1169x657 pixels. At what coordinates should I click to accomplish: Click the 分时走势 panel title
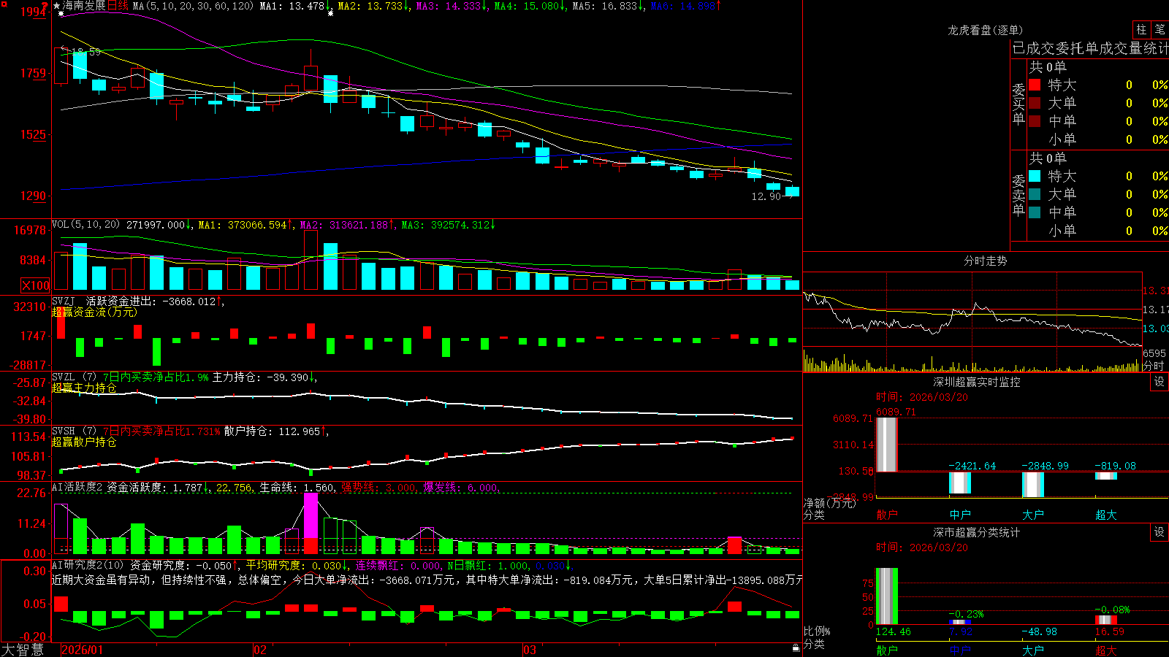(985, 261)
